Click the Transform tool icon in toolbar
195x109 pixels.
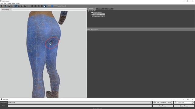(28, 6)
